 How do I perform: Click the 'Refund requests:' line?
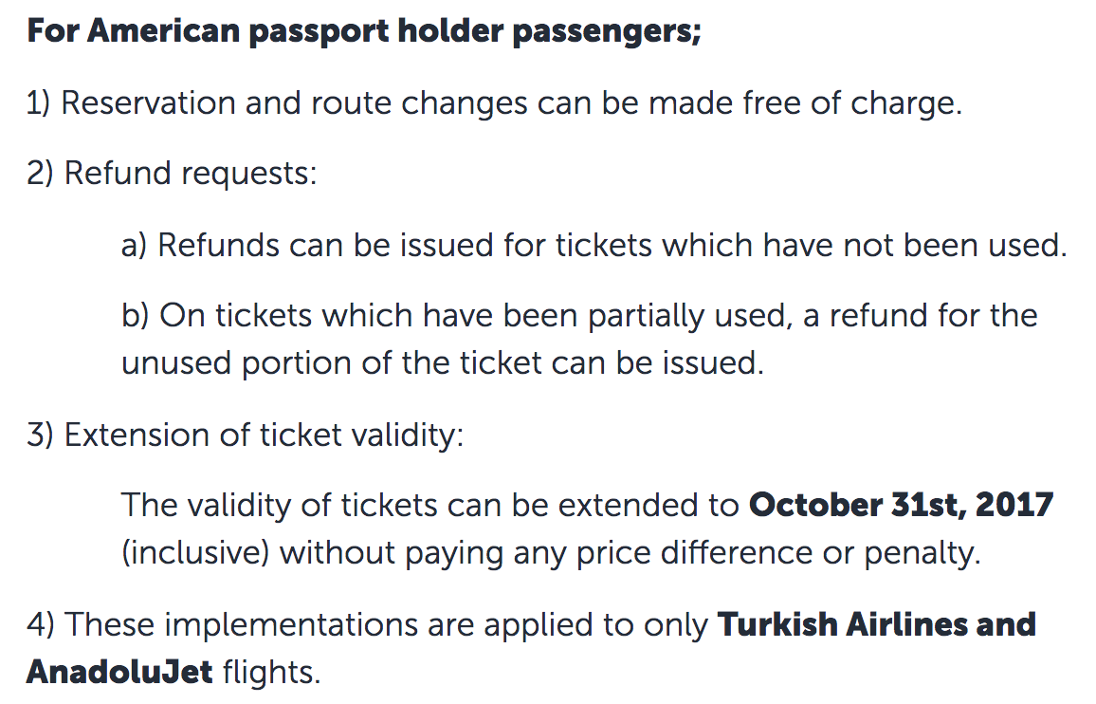click(172, 174)
